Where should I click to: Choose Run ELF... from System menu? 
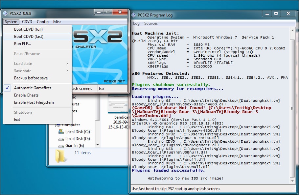point(37,44)
